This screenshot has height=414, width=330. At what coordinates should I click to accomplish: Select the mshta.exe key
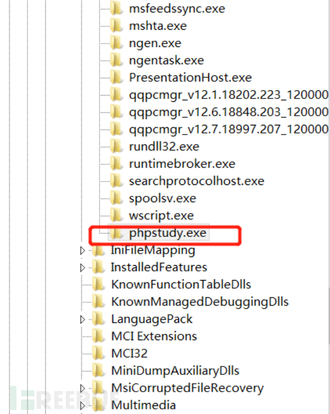point(158,26)
